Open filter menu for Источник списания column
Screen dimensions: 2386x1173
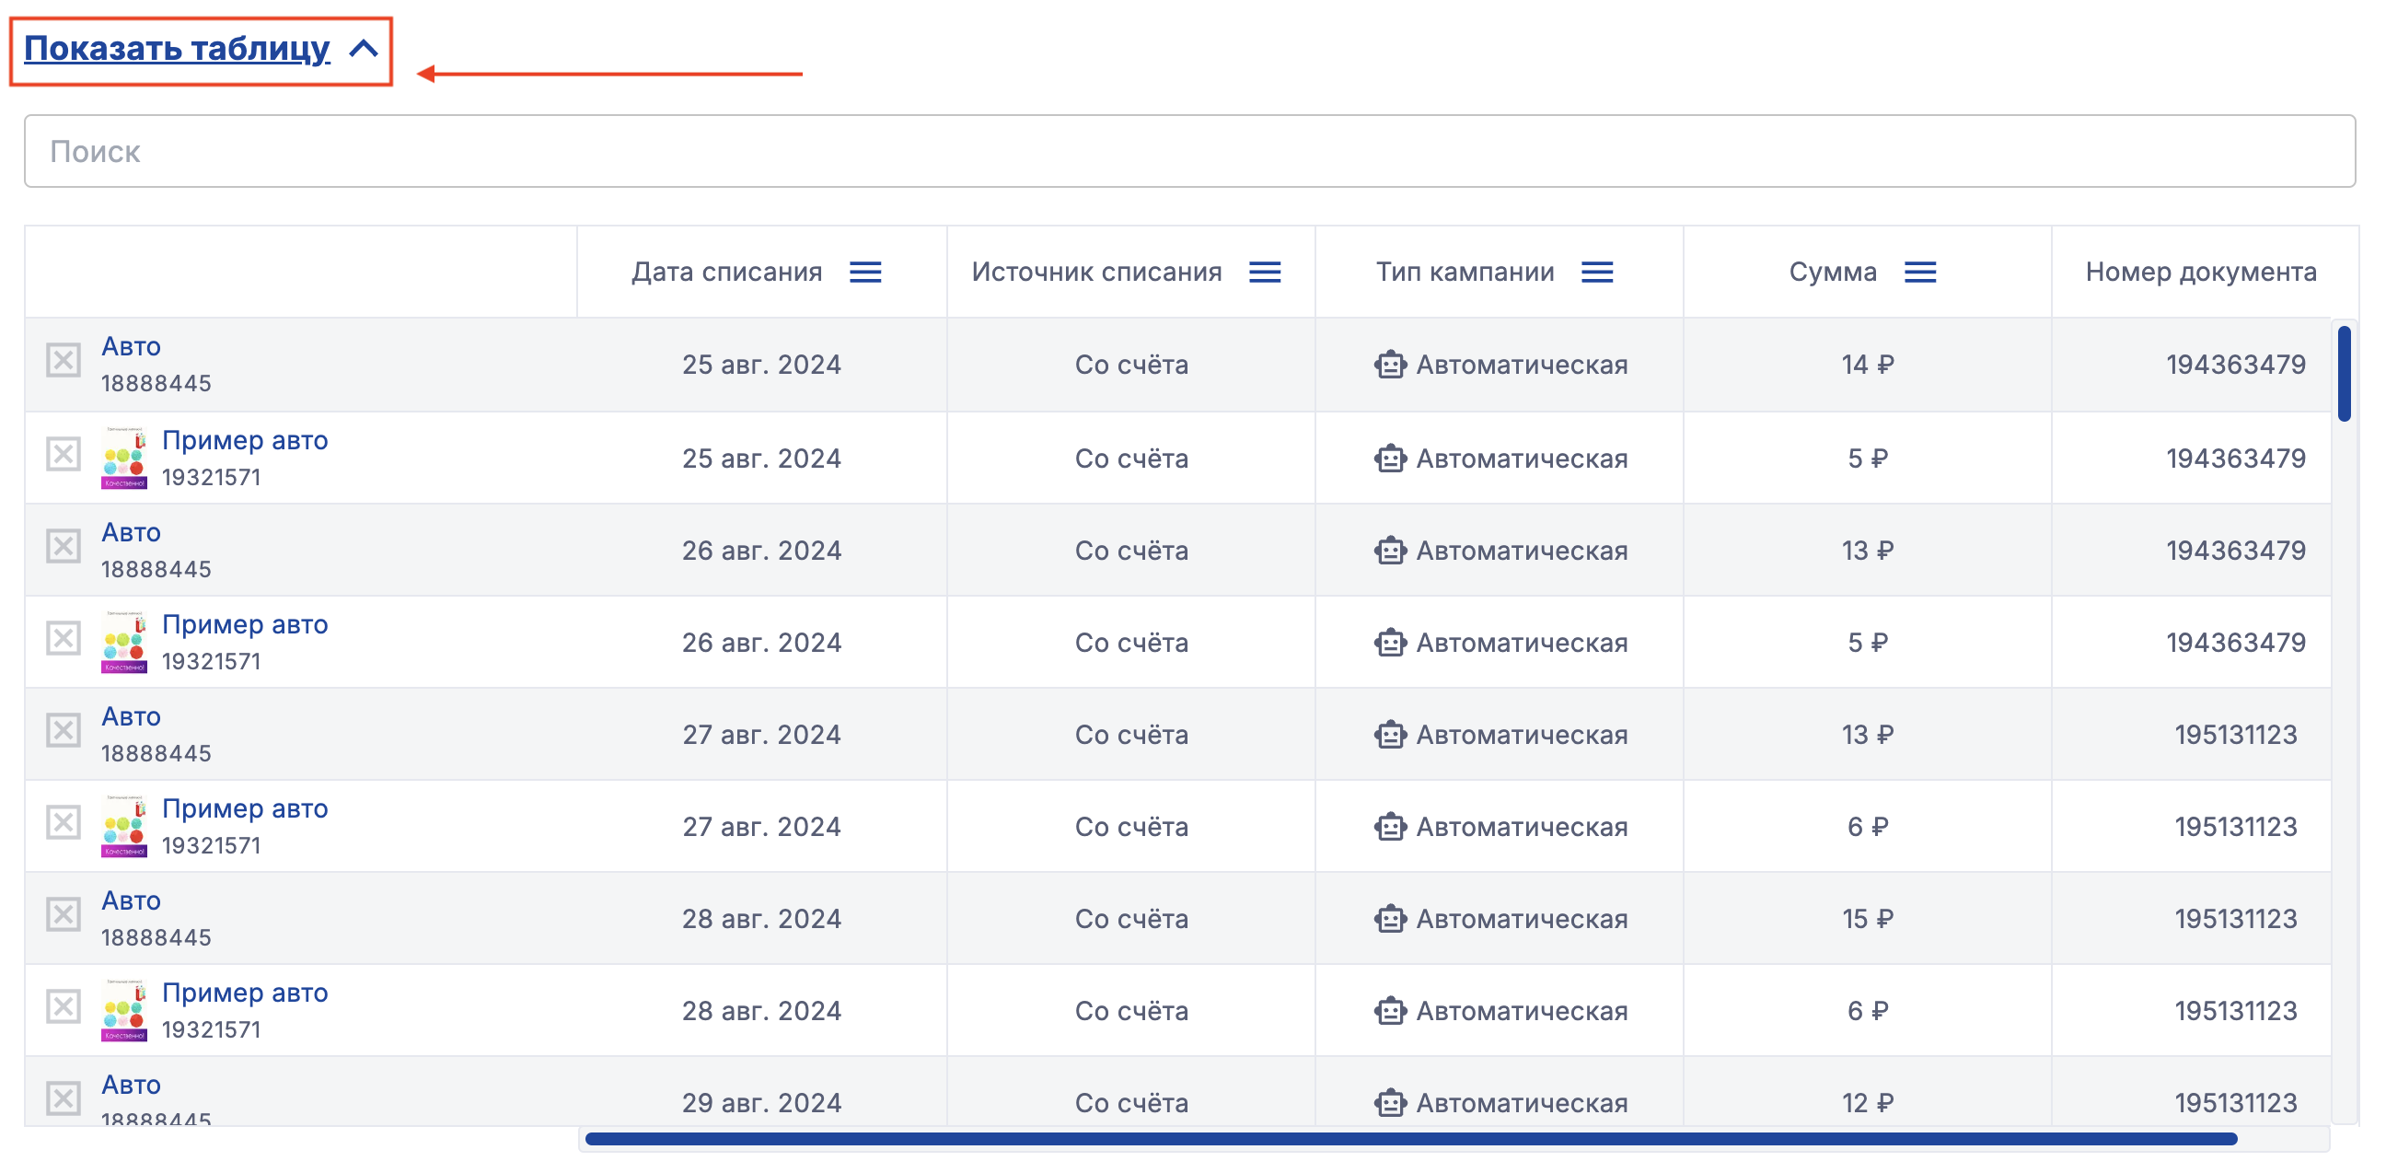(1264, 272)
